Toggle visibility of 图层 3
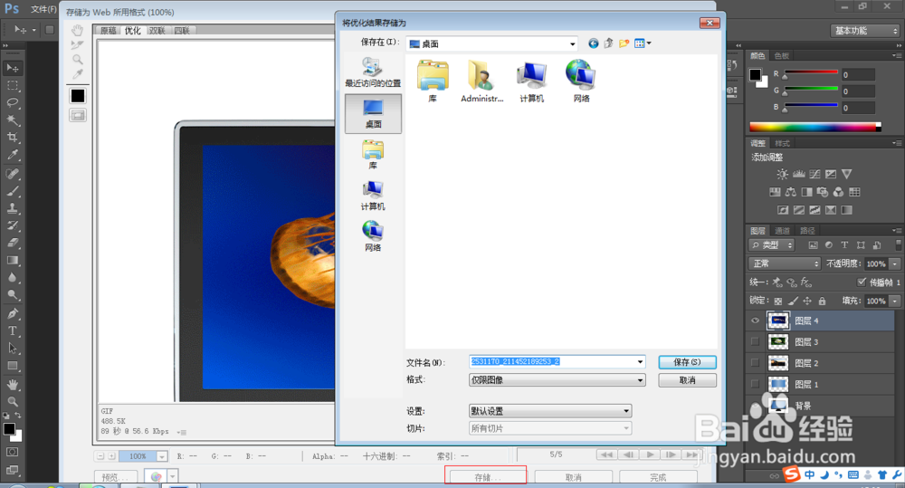Viewport: 905px width, 488px height. pyautogui.click(x=755, y=342)
